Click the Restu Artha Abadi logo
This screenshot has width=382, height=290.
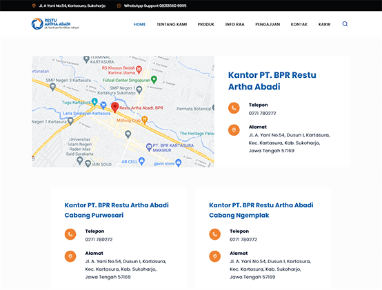pos(55,24)
